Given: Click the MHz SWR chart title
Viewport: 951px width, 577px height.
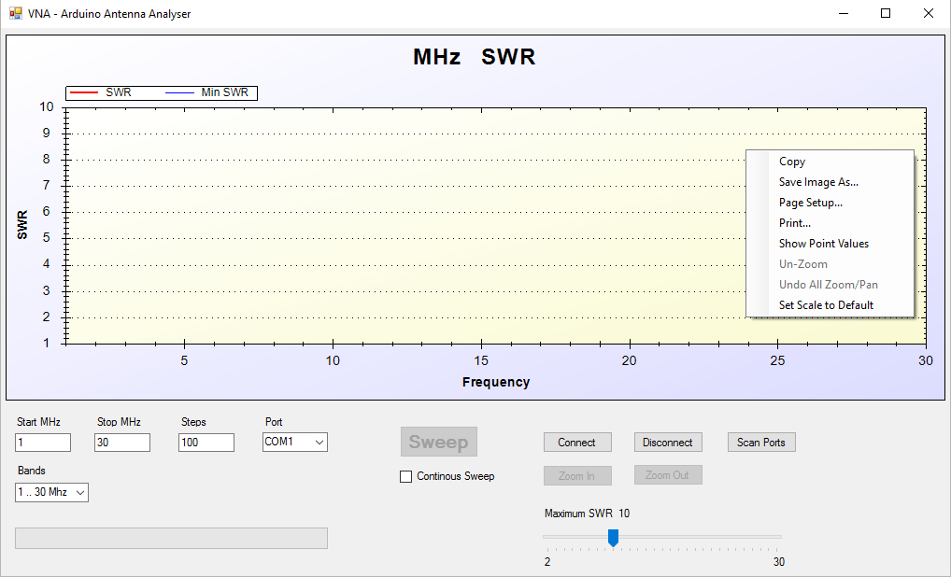Looking at the screenshot, I should tap(475, 57).
